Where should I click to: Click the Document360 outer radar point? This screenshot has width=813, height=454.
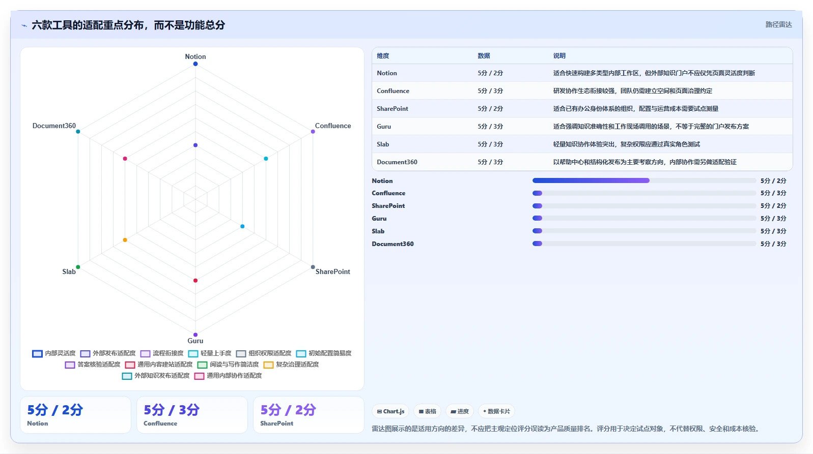coord(78,132)
